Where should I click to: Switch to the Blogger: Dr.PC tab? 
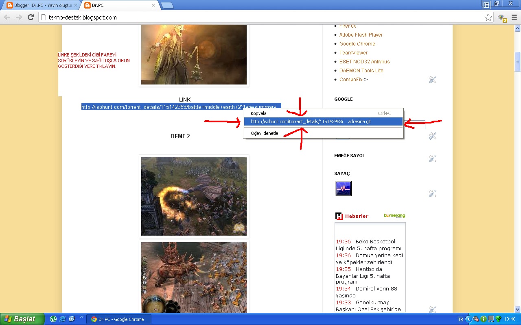pyautogui.click(x=41, y=5)
